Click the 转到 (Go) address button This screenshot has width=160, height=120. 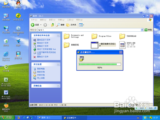click(148, 30)
